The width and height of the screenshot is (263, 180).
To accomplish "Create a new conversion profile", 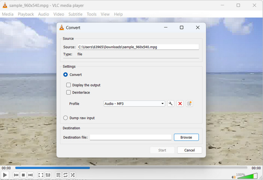I will point(189,104).
